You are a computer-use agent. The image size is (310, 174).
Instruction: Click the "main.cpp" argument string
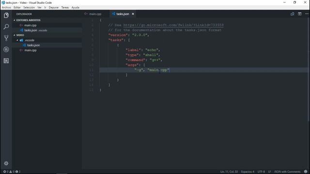click(x=158, y=70)
